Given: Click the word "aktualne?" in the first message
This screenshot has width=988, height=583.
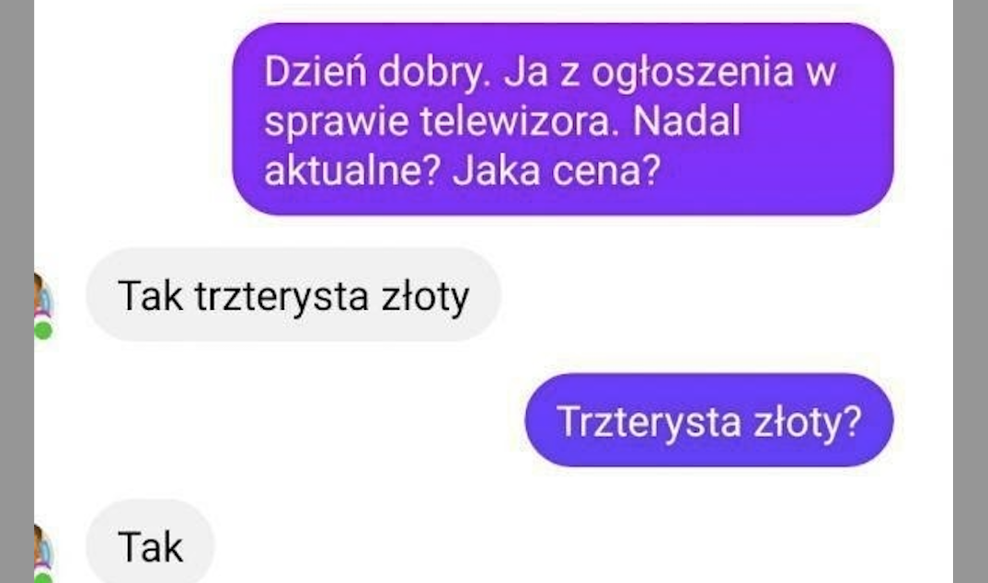Looking at the screenshot, I should [x=351, y=170].
